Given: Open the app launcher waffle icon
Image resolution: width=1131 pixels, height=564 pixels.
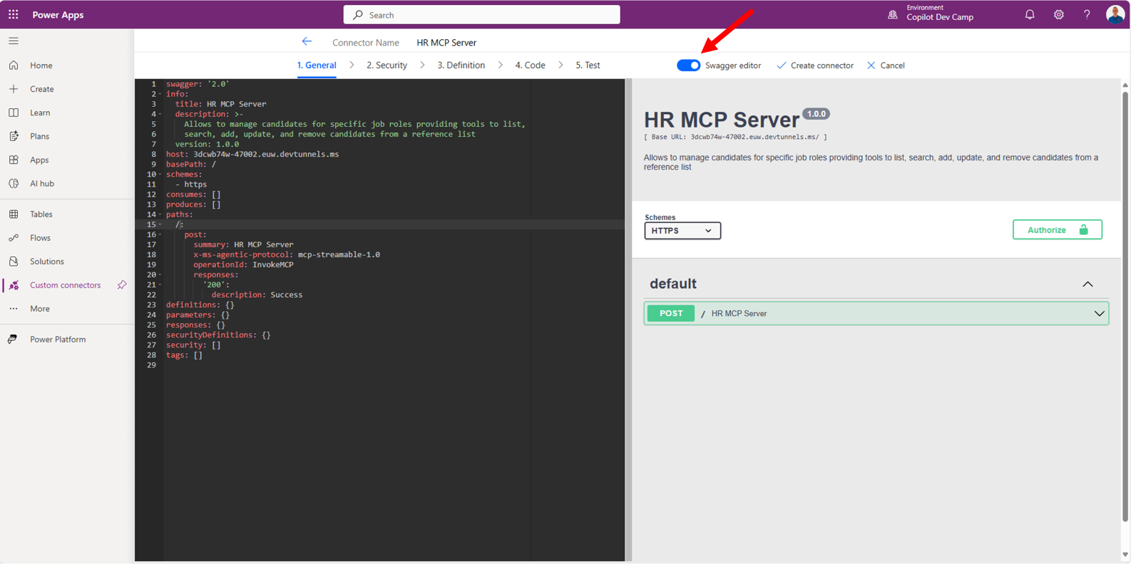Looking at the screenshot, I should click(x=14, y=14).
